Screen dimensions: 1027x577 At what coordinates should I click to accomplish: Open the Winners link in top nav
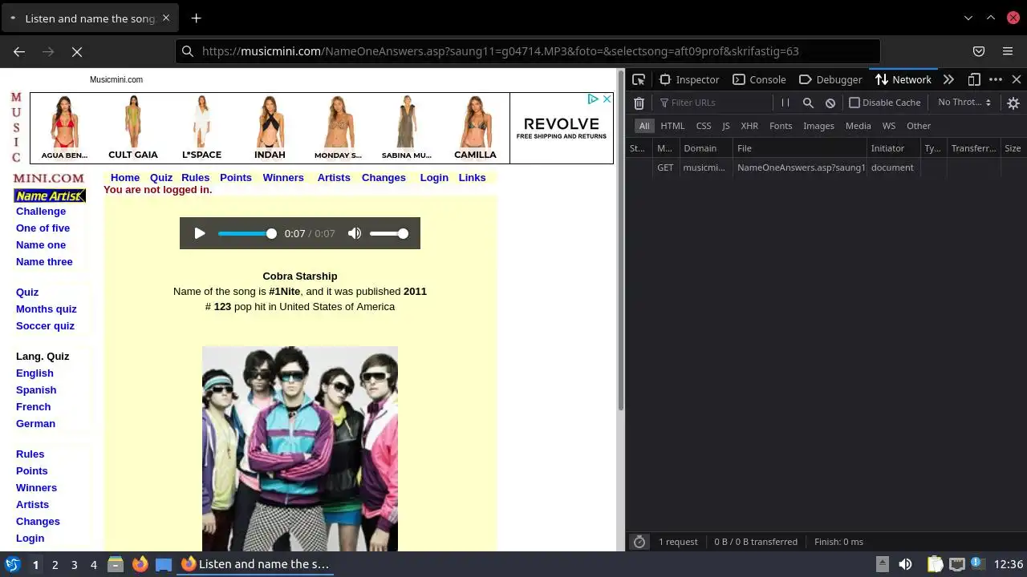pos(283,178)
